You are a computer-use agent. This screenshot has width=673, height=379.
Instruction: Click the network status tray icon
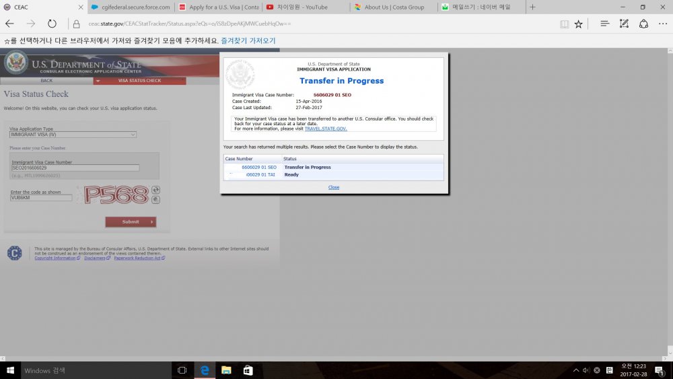[x=596, y=370]
